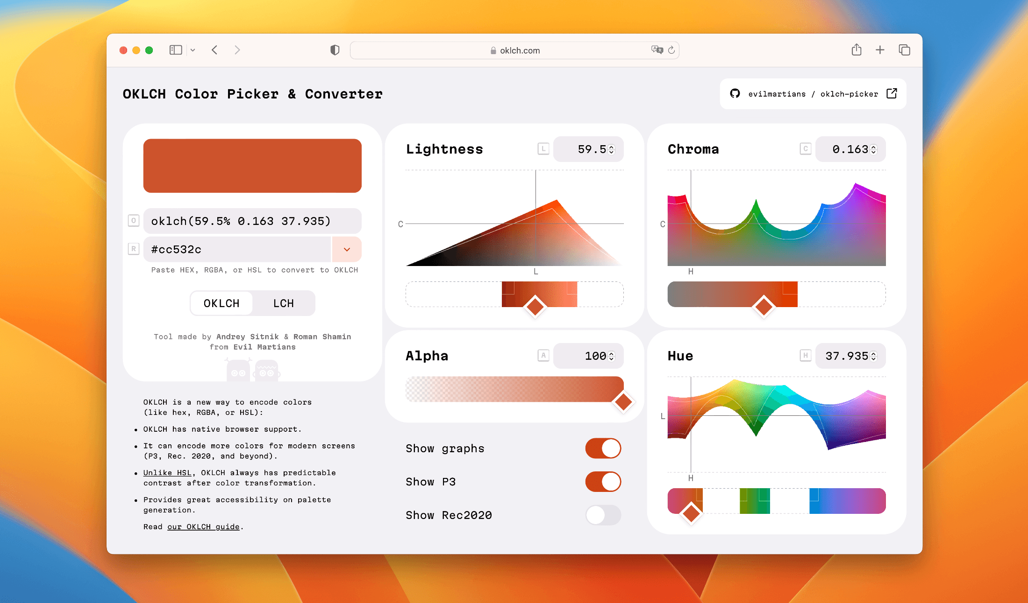This screenshot has height=603, width=1028.
Task: Turn off the Show P3 toggle
Action: 603,482
